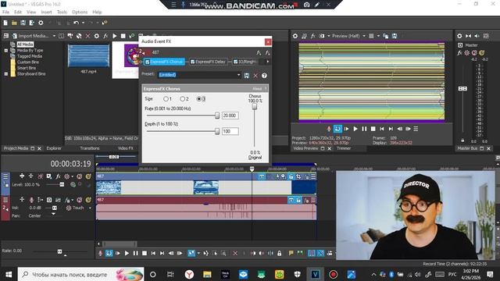Pause playback in Video Preview transport

click(364, 129)
